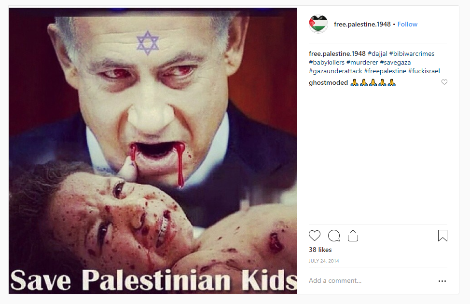Click the comment speech bubble icon
The width and height of the screenshot is (470, 304).
(x=334, y=236)
